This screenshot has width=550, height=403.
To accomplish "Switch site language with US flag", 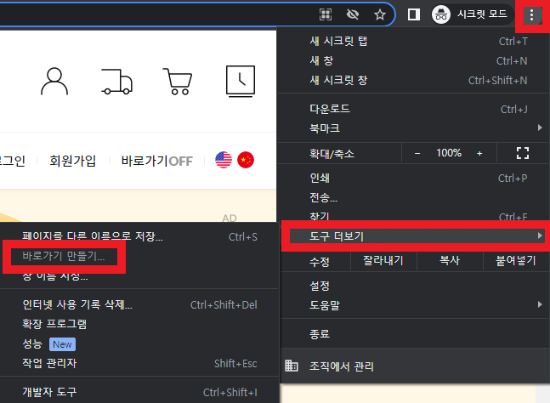I will click(x=224, y=160).
